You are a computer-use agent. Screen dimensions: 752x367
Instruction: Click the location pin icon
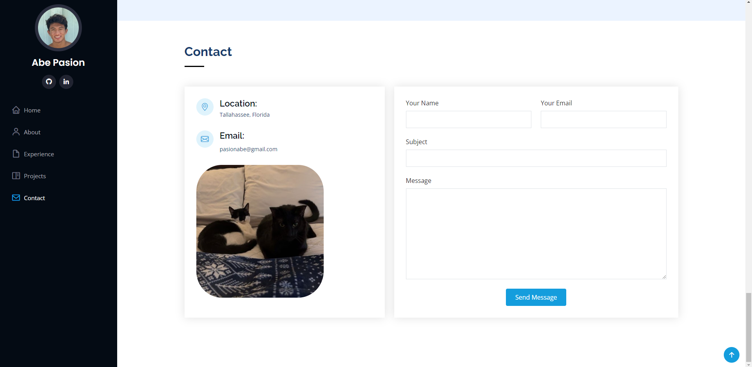pyautogui.click(x=205, y=107)
